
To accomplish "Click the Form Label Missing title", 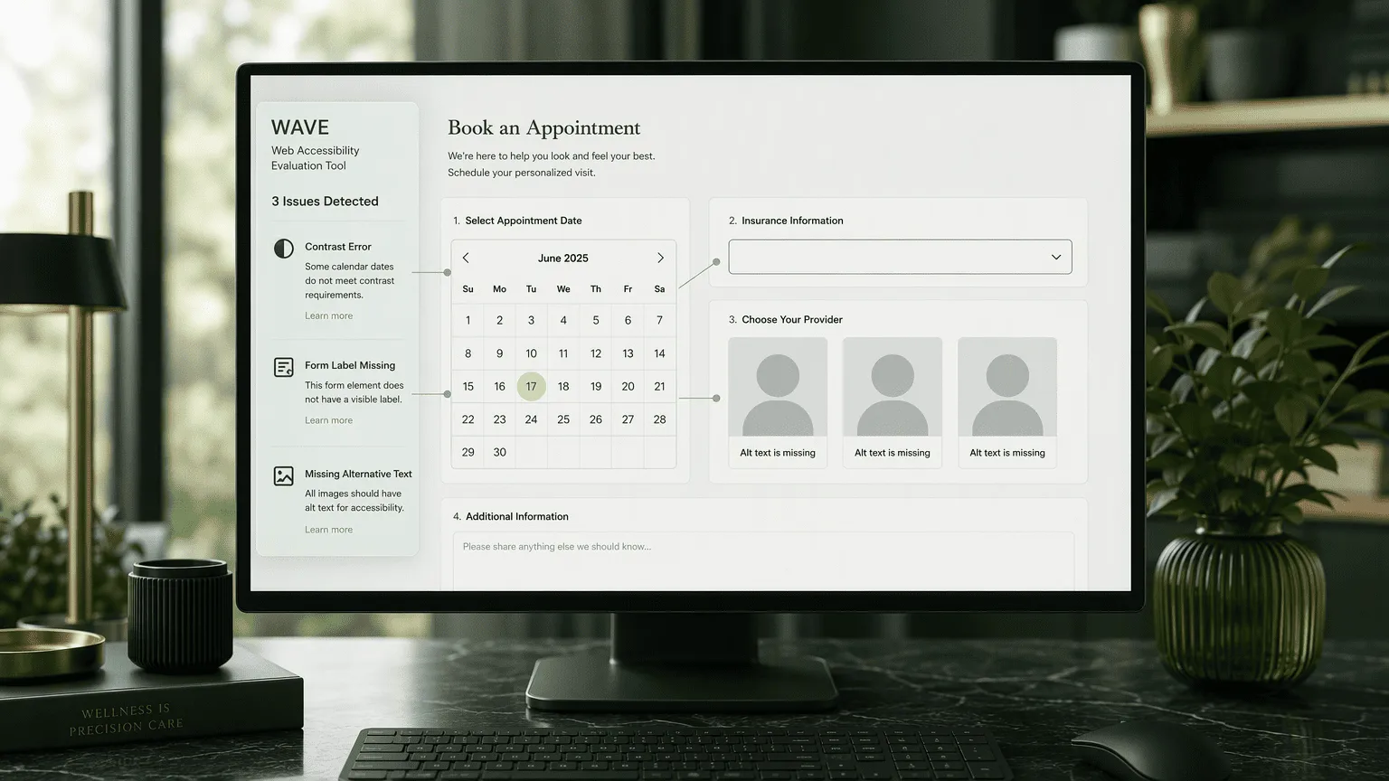I will pyautogui.click(x=350, y=365).
